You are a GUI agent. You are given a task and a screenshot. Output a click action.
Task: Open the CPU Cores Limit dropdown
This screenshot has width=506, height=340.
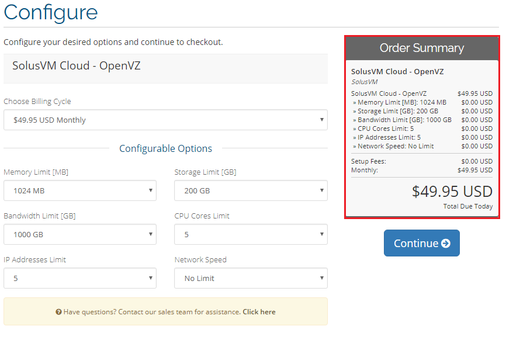click(251, 234)
